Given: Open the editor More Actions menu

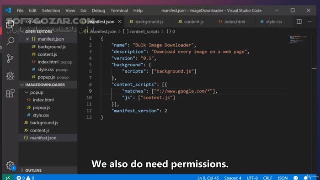Looking at the screenshot, I should pyautogui.click(x=310, y=21).
